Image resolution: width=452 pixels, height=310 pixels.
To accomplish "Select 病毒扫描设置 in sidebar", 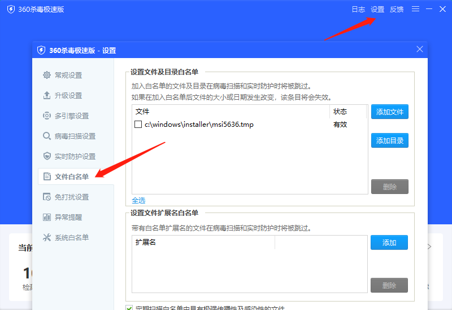I will point(75,136).
